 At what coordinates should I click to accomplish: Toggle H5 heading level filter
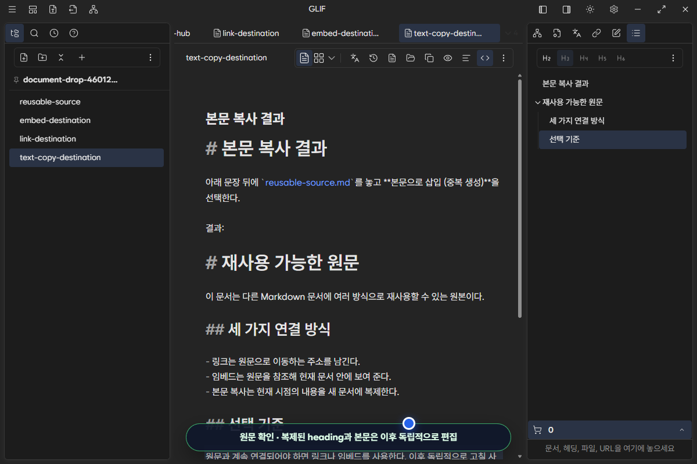602,58
